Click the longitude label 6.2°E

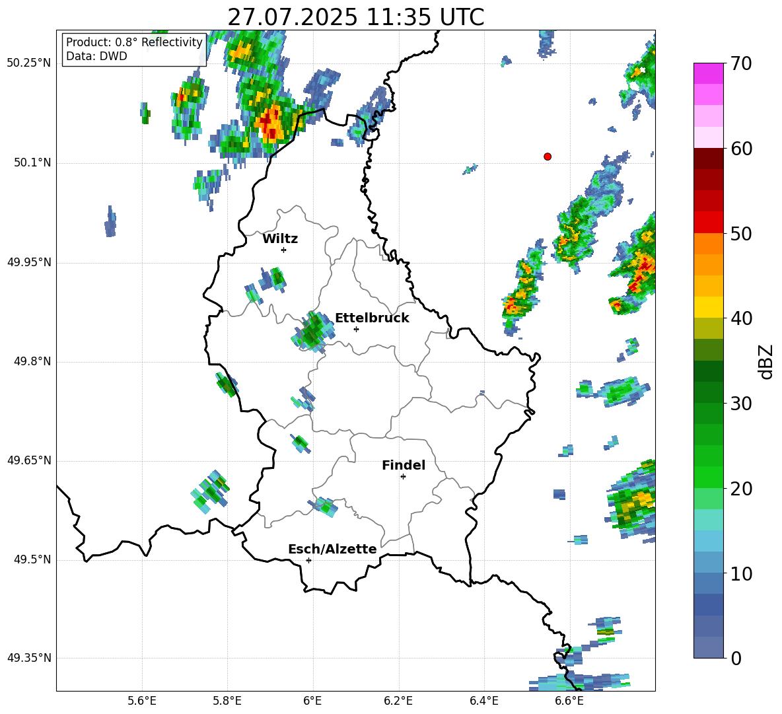coord(398,701)
